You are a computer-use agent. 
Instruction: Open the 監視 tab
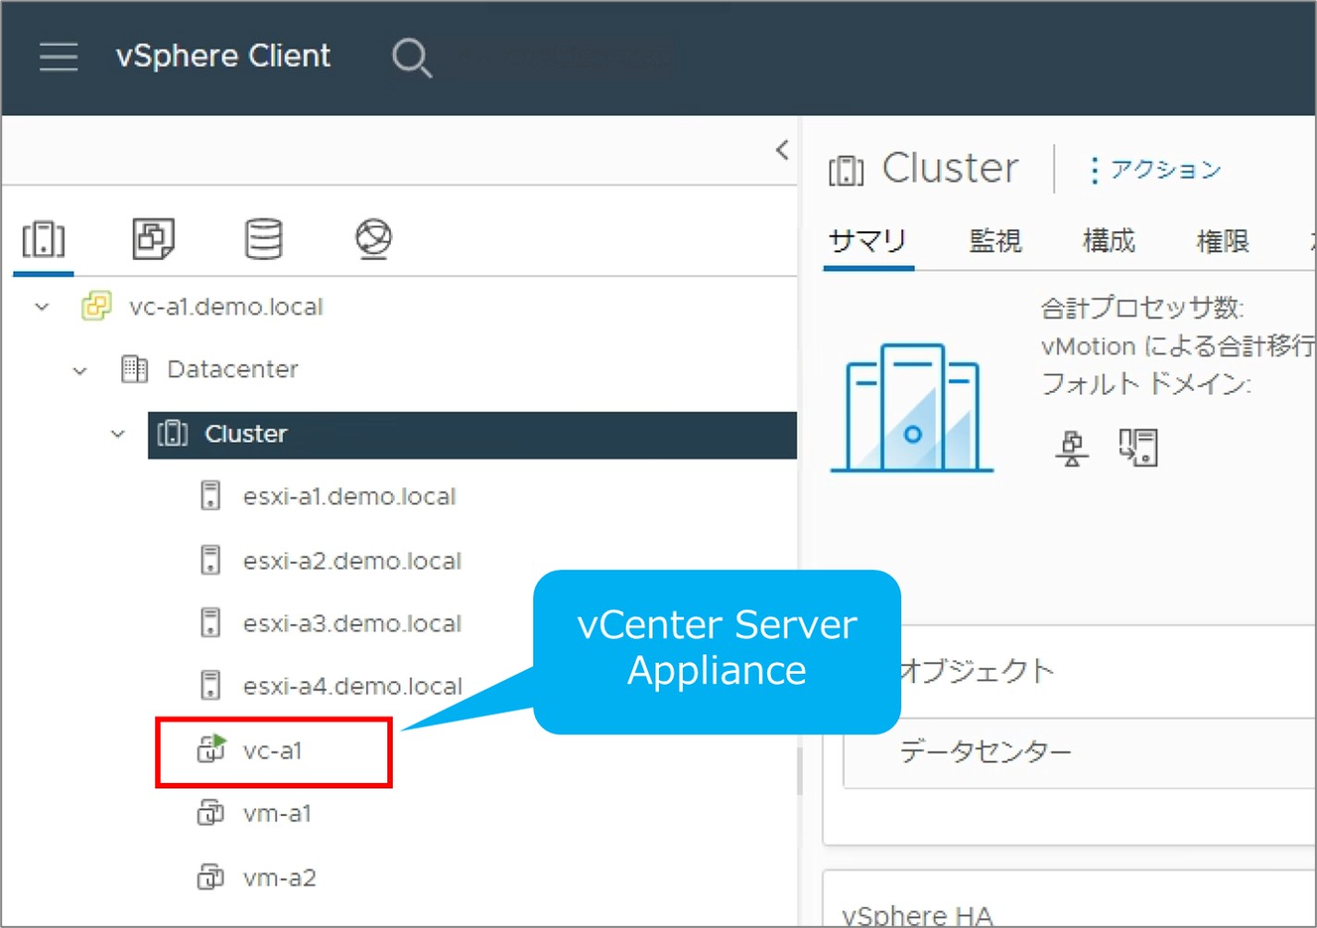tap(994, 241)
